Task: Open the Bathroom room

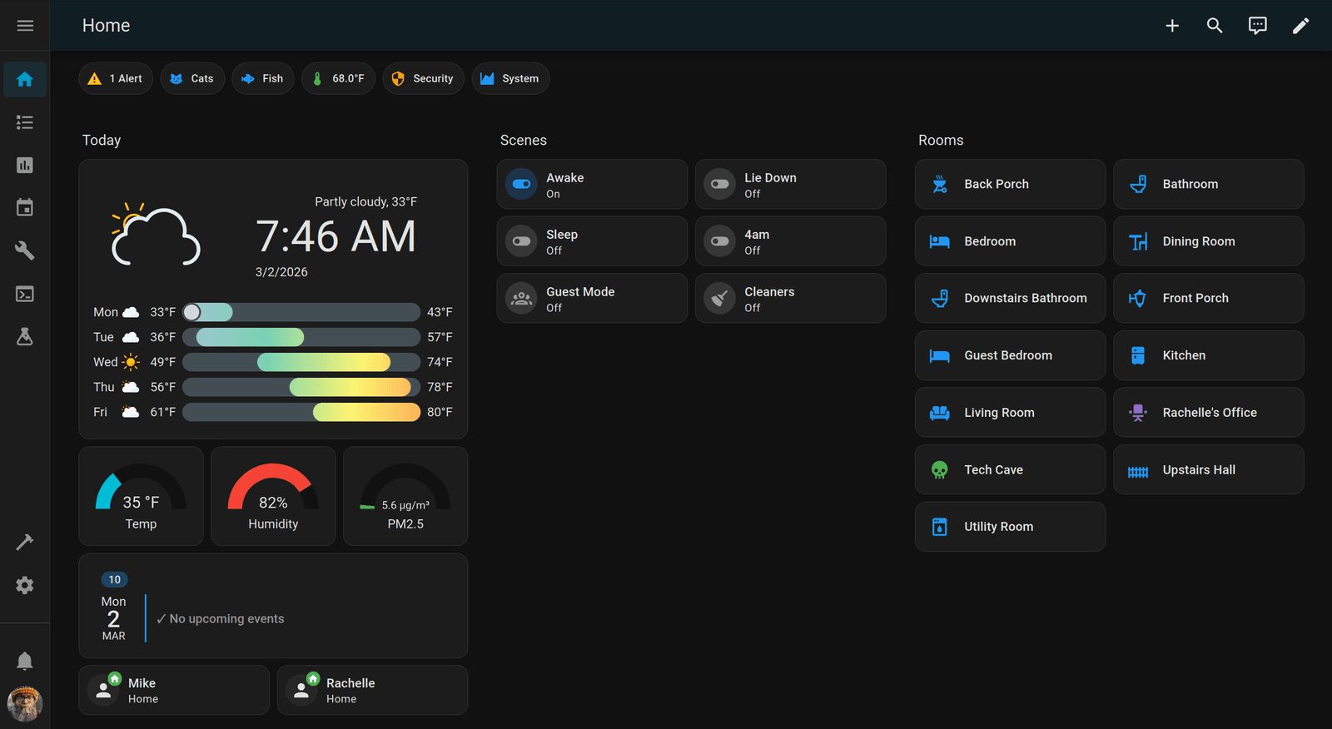Action: point(1209,185)
